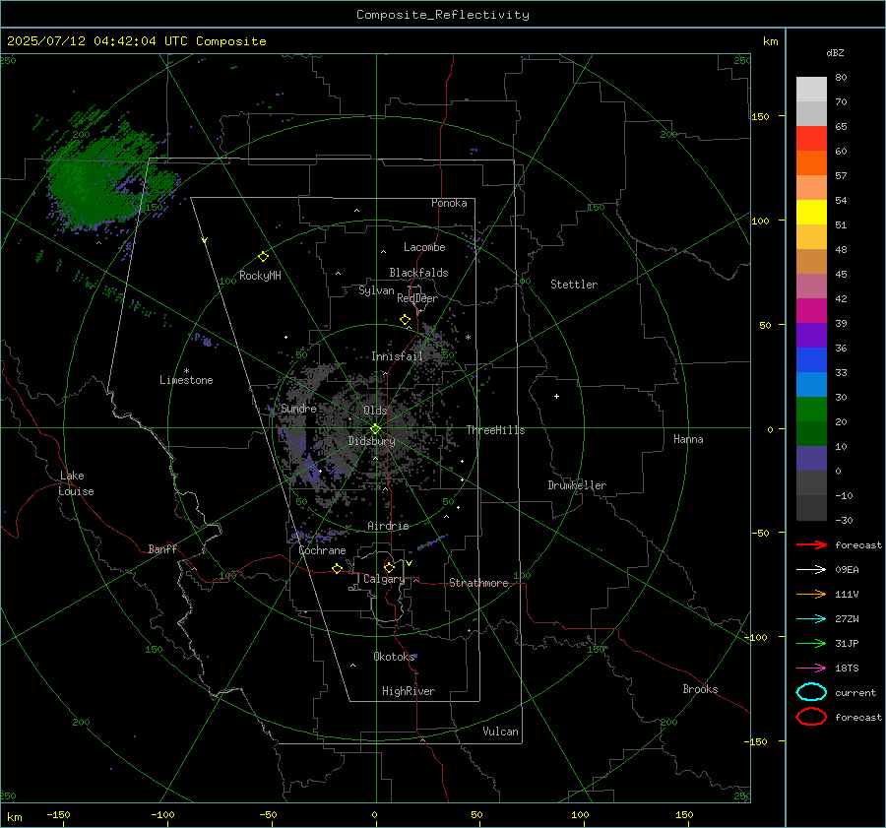This screenshot has height=828, width=886.
Task: Click the Ponoka label
Action: [449, 203]
